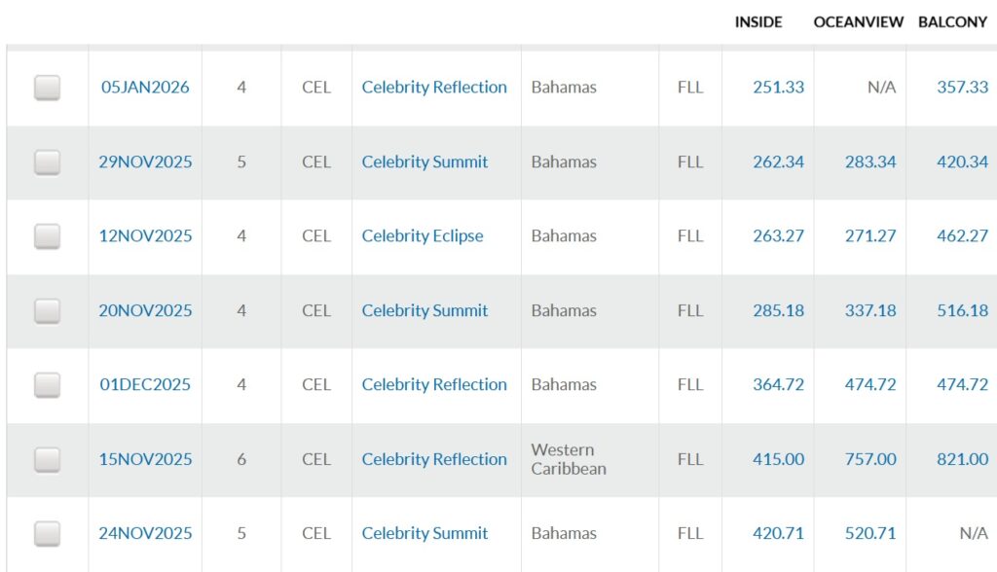Click the BALCONY column header

[x=952, y=21]
